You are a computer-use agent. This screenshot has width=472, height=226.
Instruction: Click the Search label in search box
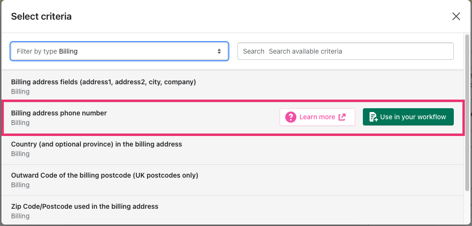coord(253,51)
